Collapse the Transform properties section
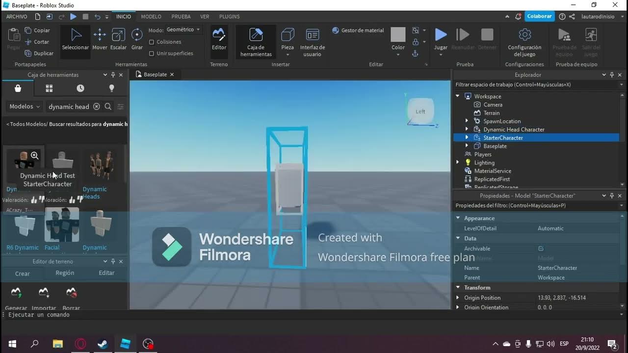Image resolution: width=628 pixels, height=353 pixels. (458, 288)
